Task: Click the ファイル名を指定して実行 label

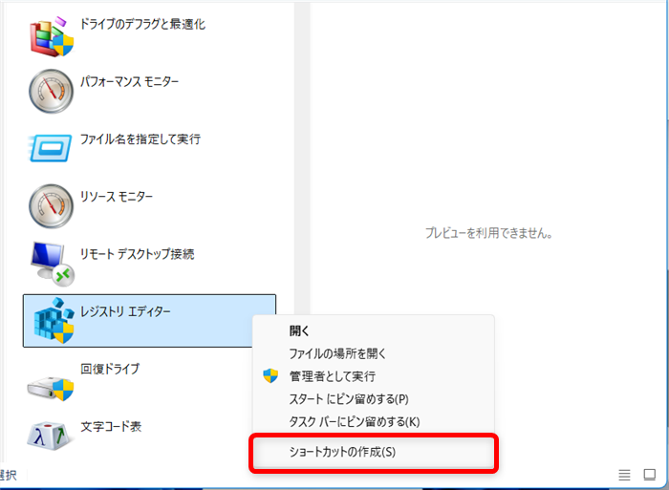Action: (x=140, y=139)
